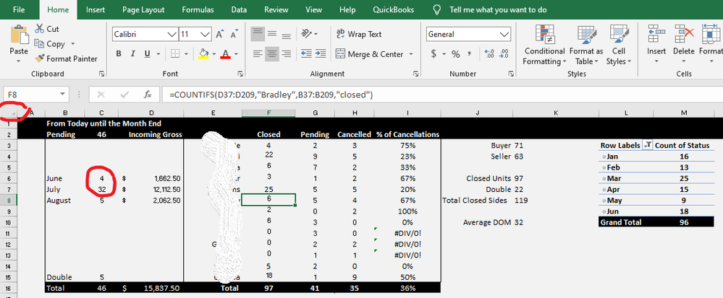Switch to the View tab
723x298 pixels.
(313, 9)
